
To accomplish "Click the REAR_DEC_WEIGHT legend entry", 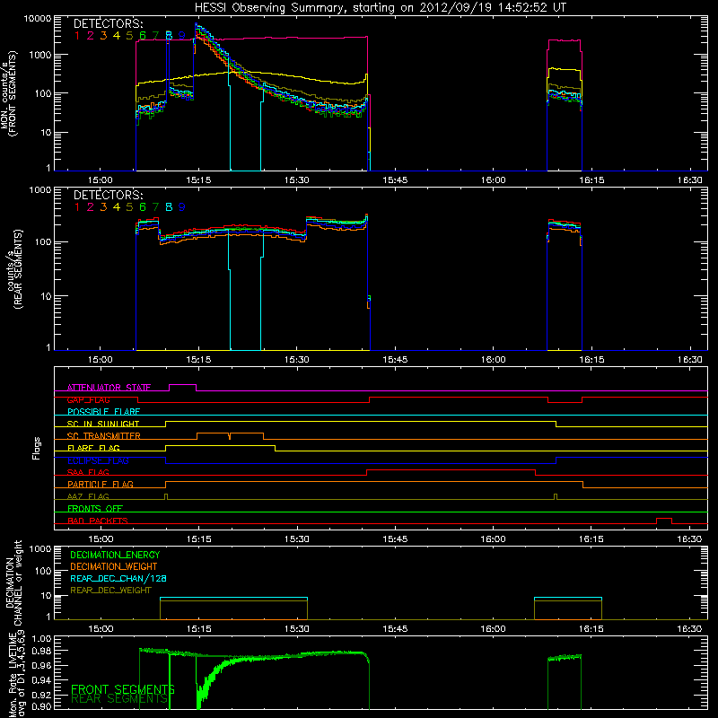I will tap(110, 591).
